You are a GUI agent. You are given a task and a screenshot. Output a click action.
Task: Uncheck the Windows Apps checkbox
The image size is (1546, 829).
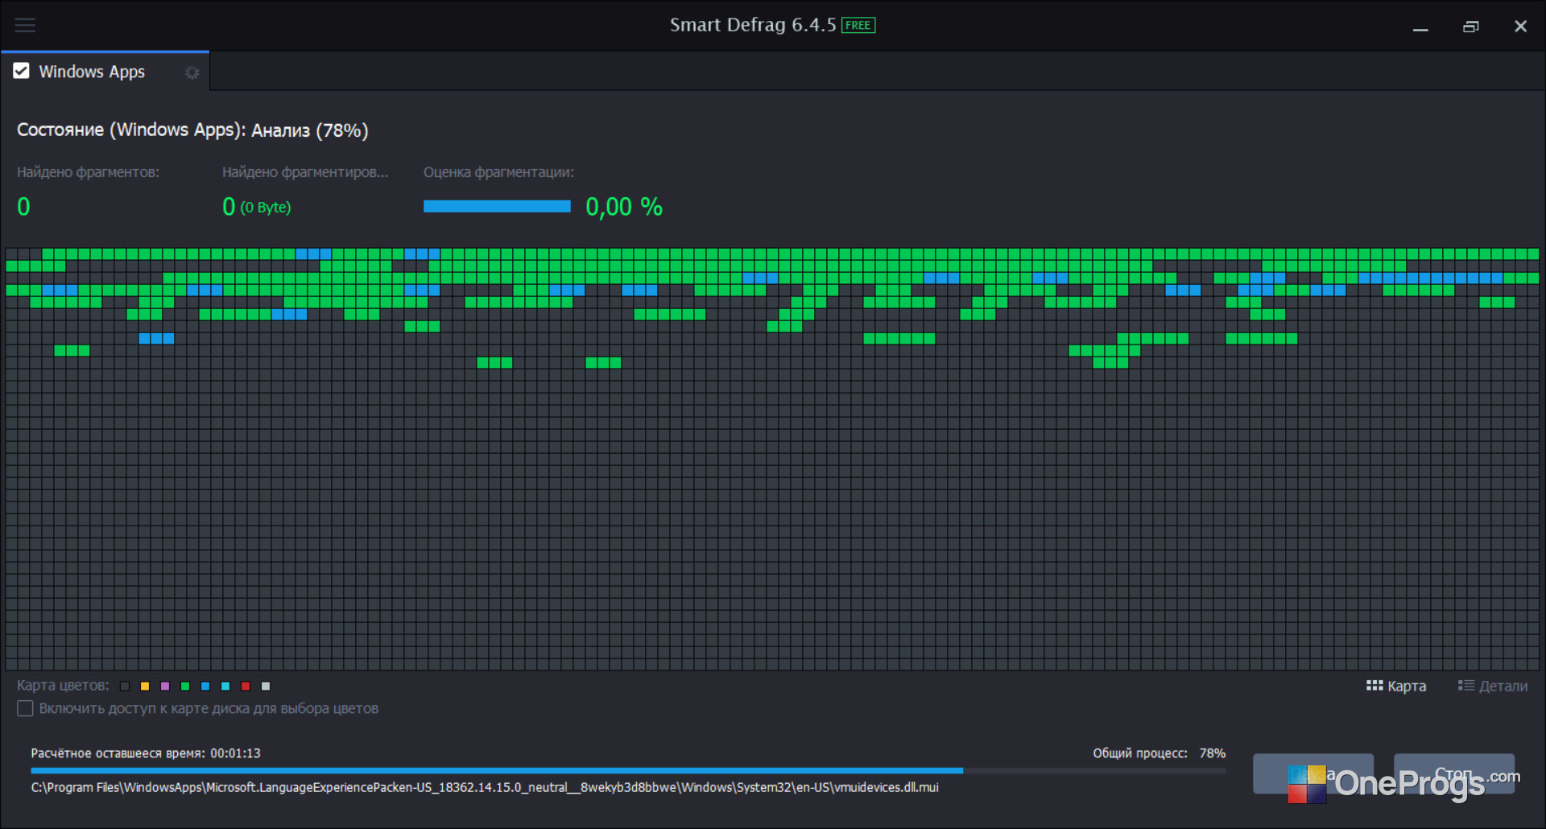click(22, 71)
